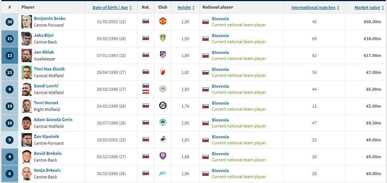The image size is (387, 183).
Task: Click Vanja Drkusic's name link
Action: [47, 170]
